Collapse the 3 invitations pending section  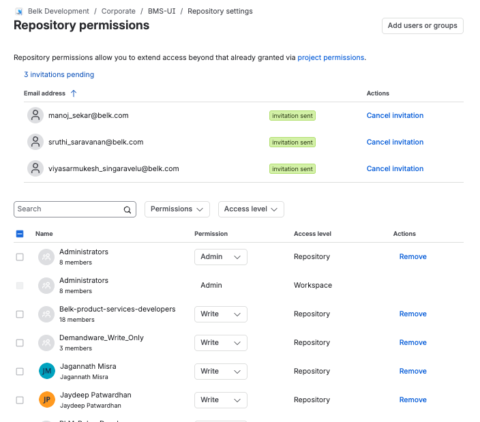tap(59, 75)
